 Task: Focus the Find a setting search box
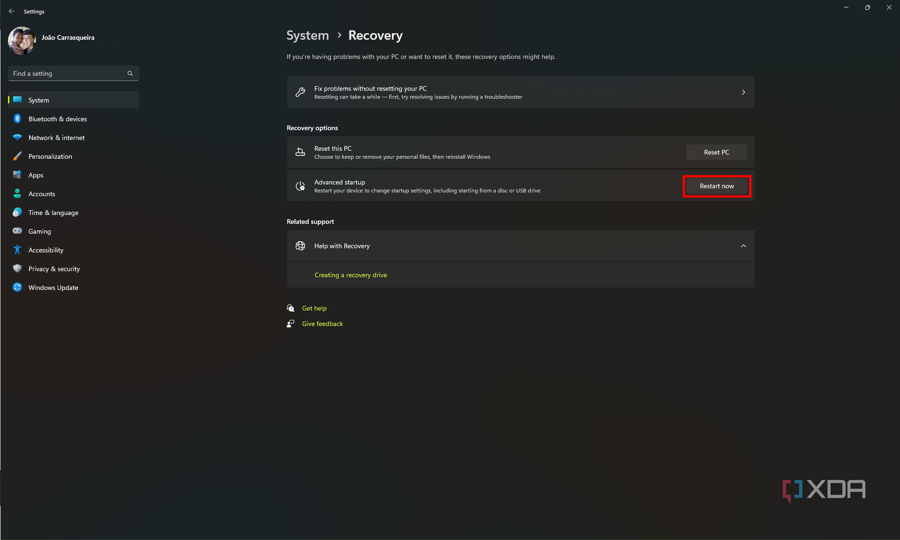pyautogui.click(x=68, y=74)
